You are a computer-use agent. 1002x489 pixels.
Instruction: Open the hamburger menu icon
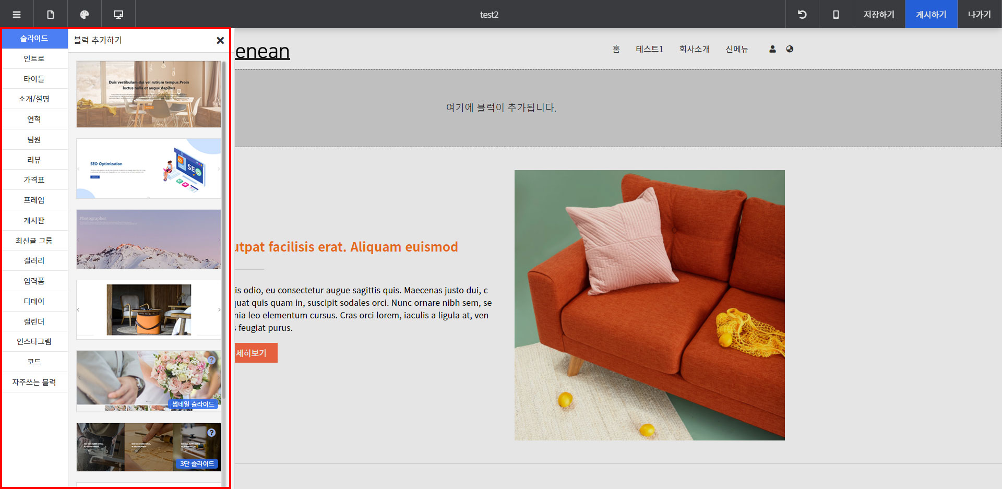17,15
